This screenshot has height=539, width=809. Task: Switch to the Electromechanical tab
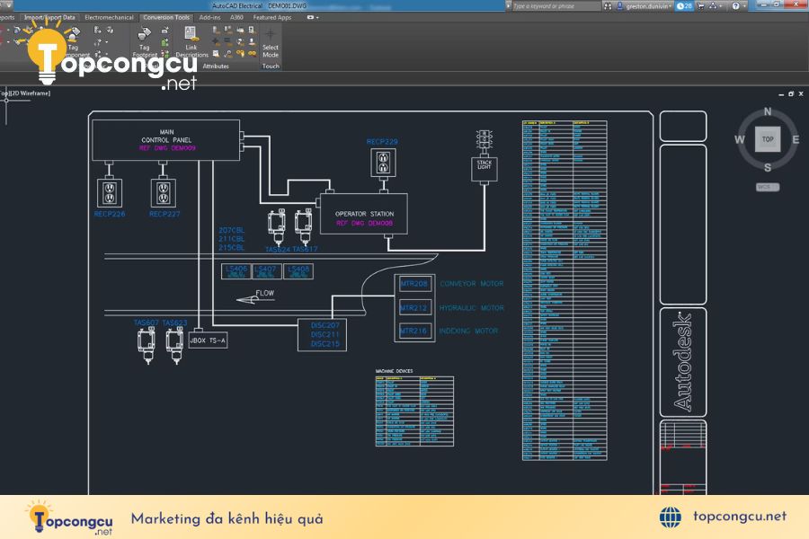tap(109, 18)
